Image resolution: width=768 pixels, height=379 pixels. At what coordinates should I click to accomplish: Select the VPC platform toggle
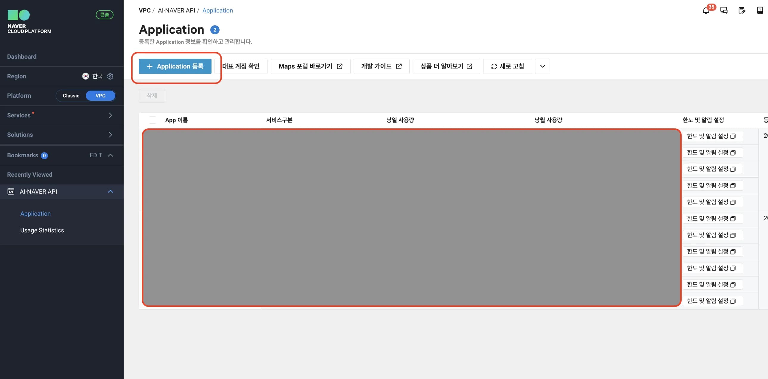100,96
